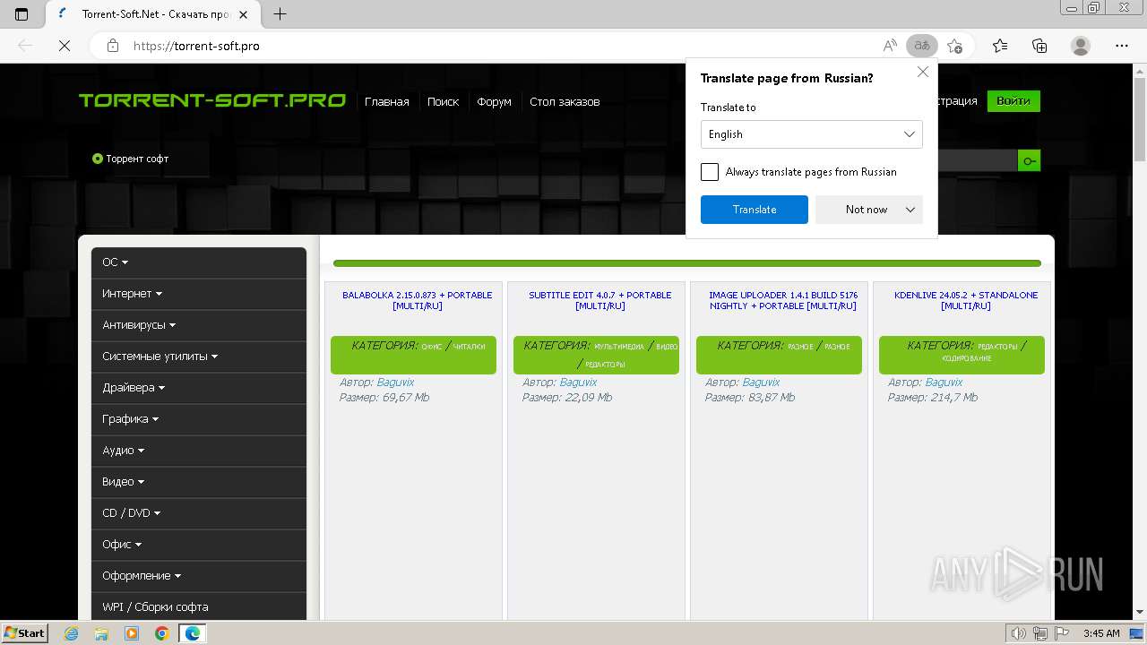1147x645 pixels.
Task: Open Chrome from taskbar
Action: [x=161, y=633]
